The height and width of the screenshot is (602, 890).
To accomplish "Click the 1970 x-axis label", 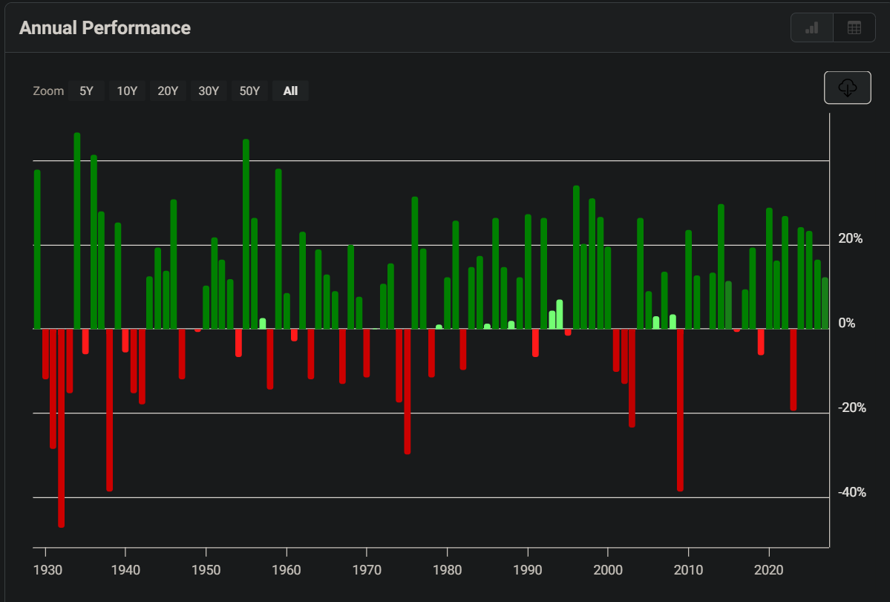I will pos(367,569).
